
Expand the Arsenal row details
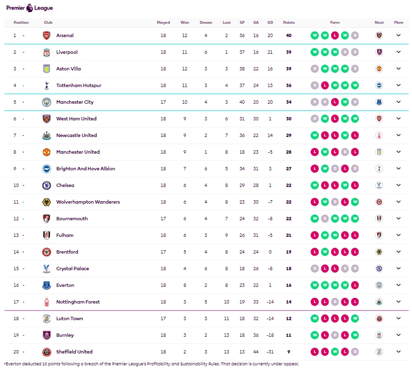pos(399,36)
